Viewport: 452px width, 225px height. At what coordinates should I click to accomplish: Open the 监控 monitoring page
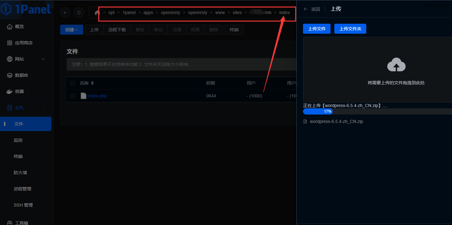[x=18, y=140]
